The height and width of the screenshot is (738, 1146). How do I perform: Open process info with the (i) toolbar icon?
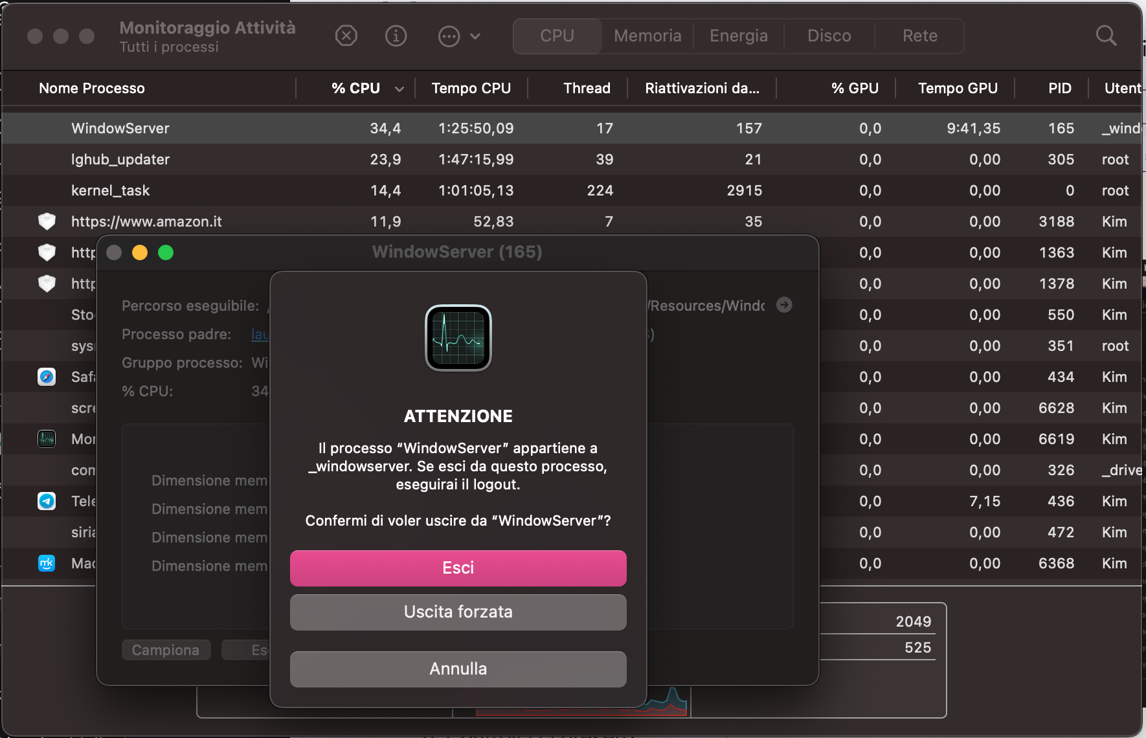[x=396, y=36]
